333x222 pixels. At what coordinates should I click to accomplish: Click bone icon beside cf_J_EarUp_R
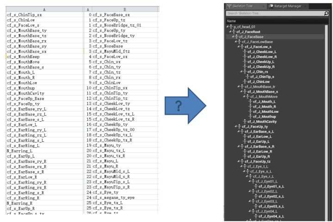click(x=245, y=157)
